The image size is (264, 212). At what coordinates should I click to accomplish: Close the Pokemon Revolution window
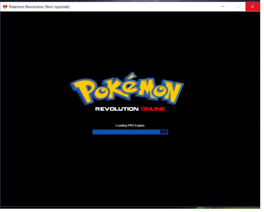(252, 7)
